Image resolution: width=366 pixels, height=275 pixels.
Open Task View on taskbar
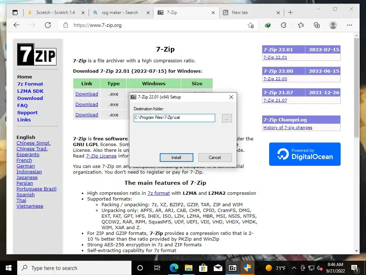coord(157,268)
